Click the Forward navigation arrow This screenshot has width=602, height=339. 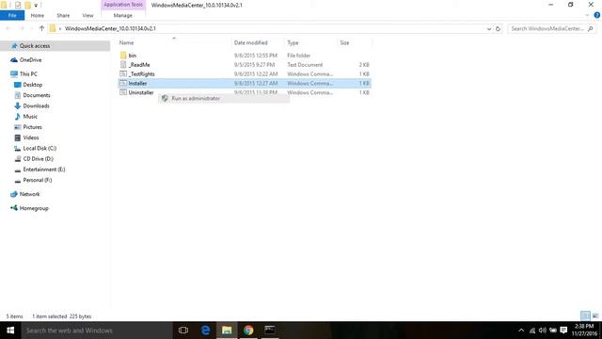pos(22,28)
